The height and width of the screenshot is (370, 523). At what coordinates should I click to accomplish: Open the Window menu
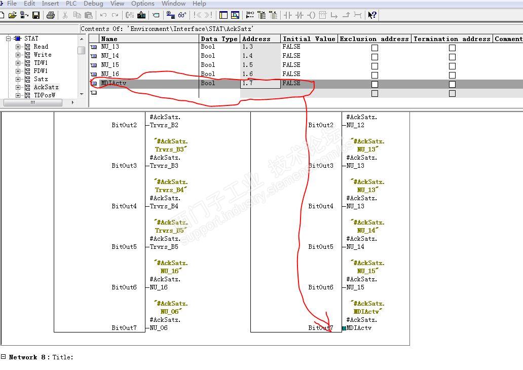173,4
